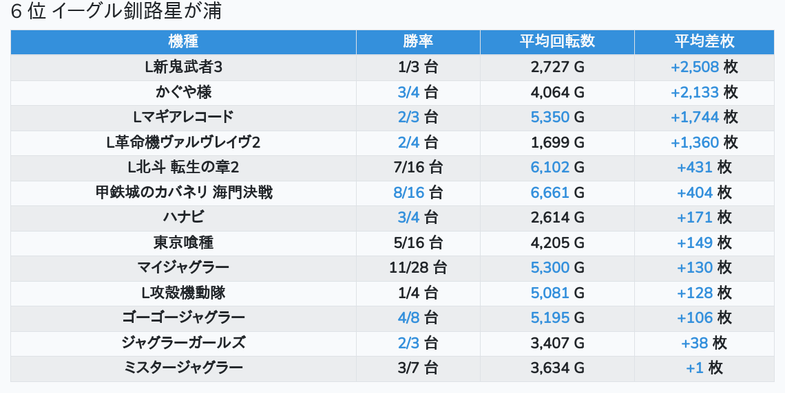Click the 平均回転数 column header
Image resolution: width=785 pixels, height=393 pixels.
point(557,41)
